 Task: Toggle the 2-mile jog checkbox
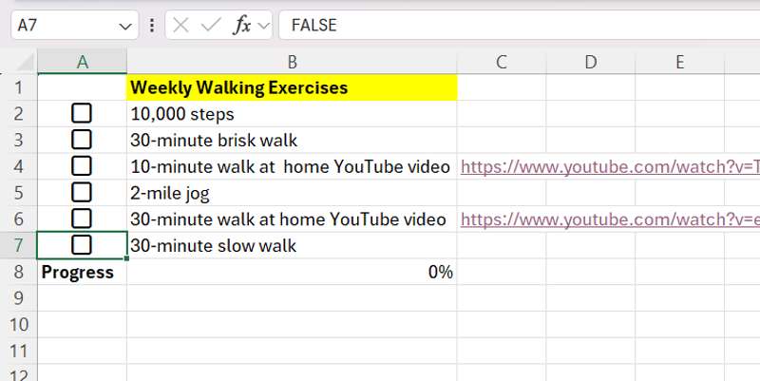tap(82, 193)
